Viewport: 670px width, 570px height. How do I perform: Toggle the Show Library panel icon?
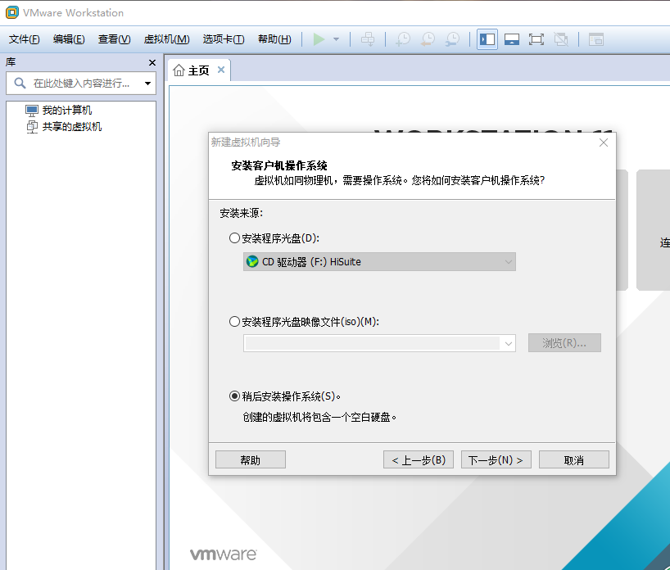click(x=487, y=39)
